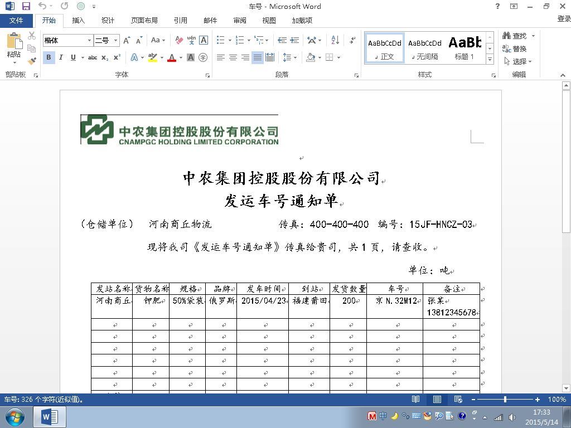Click the Redo icon in title bar
Screen dimensions: 571x428
click(65, 6)
